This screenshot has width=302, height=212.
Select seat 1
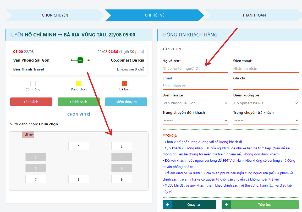click(x=79, y=146)
